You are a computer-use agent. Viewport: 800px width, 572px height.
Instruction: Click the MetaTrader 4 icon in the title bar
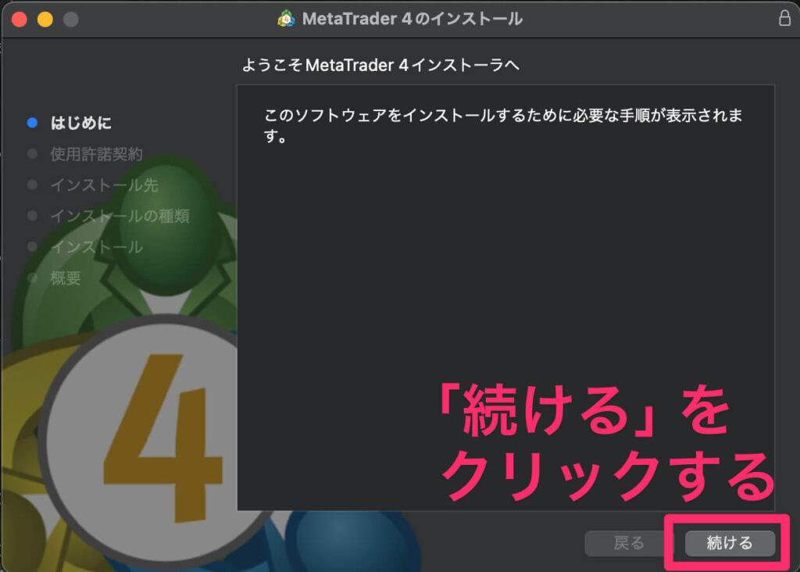pos(285,19)
